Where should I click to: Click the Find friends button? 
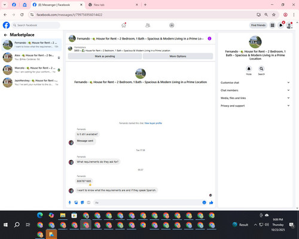(258, 25)
